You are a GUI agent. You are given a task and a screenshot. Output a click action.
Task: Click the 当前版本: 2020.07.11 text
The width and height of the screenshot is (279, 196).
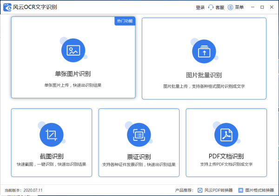point(24,190)
